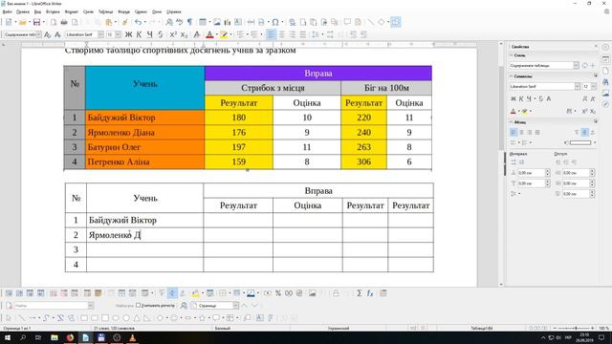The image size is (612, 344).
Task: Click the Sum (Σ) icon in the table toolbar
Action: click(x=360, y=293)
